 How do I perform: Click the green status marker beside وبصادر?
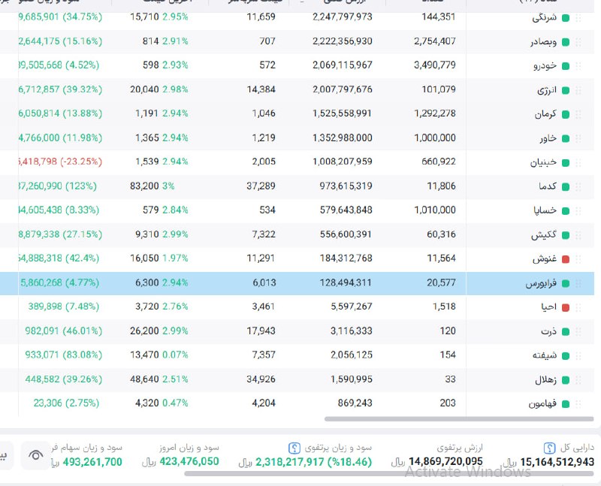[x=566, y=42]
